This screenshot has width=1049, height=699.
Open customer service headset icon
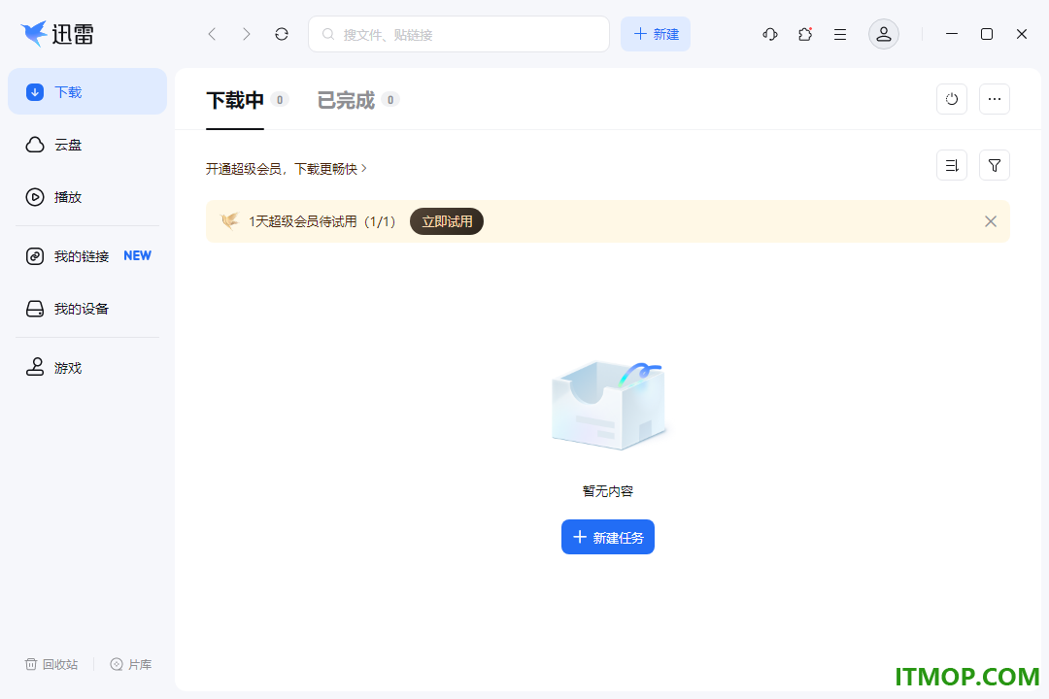click(770, 34)
